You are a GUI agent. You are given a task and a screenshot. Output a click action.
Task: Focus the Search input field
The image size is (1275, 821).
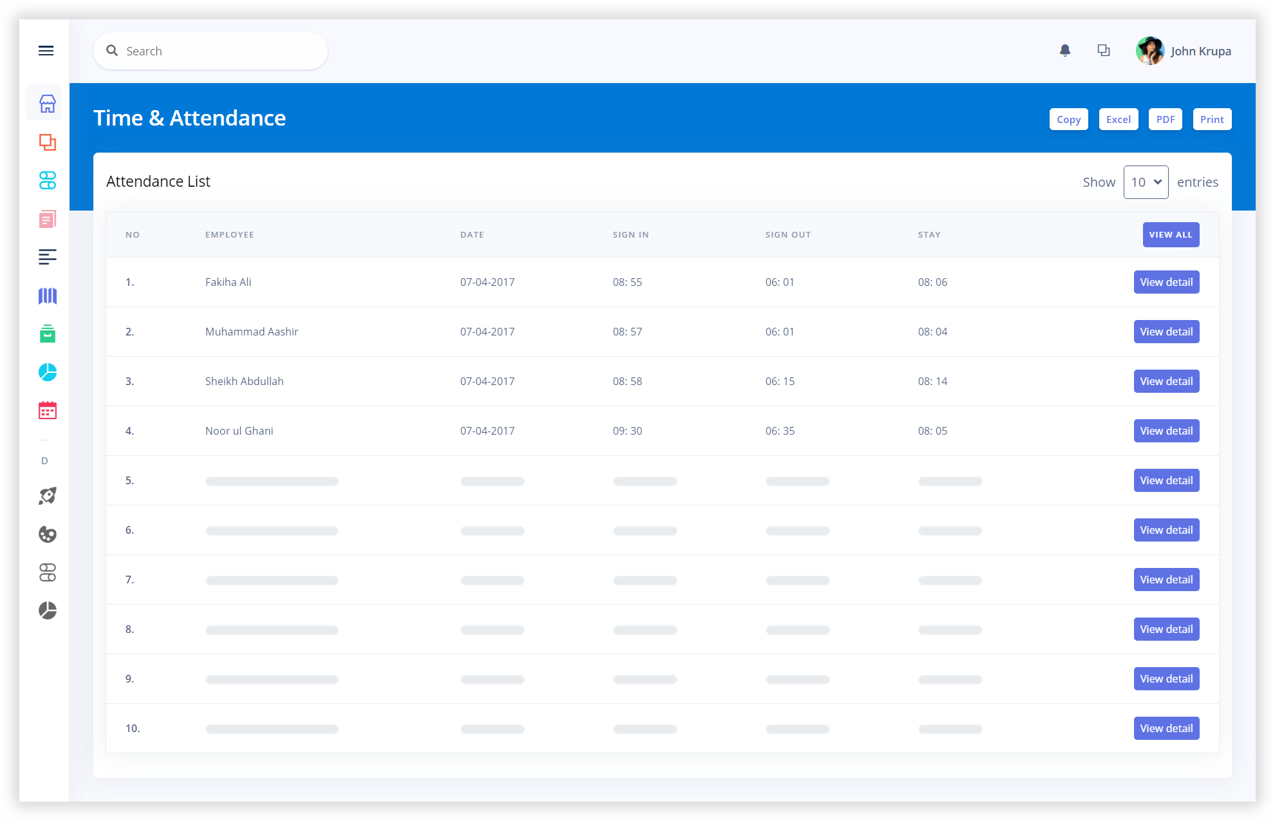click(211, 51)
